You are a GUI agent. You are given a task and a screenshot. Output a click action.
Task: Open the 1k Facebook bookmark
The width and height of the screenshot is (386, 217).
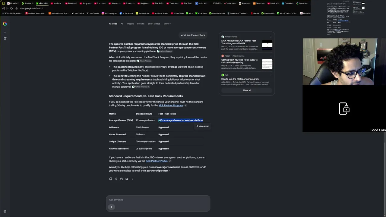coord(126,13)
